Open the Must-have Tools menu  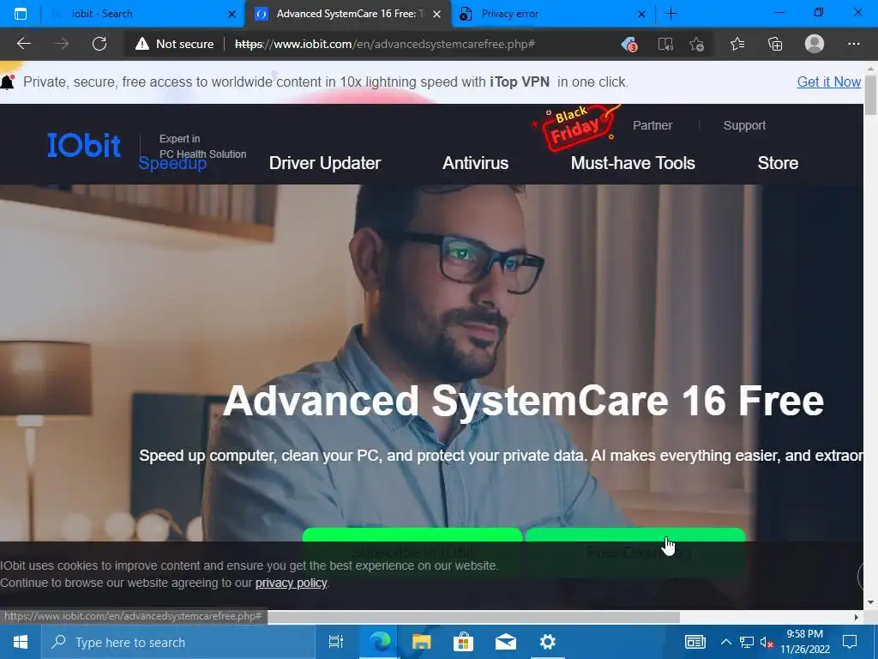[x=633, y=163]
